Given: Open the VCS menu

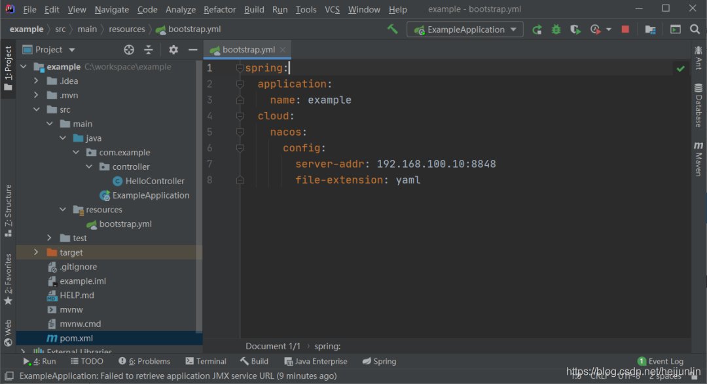Looking at the screenshot, I should (x=333, y=9).
